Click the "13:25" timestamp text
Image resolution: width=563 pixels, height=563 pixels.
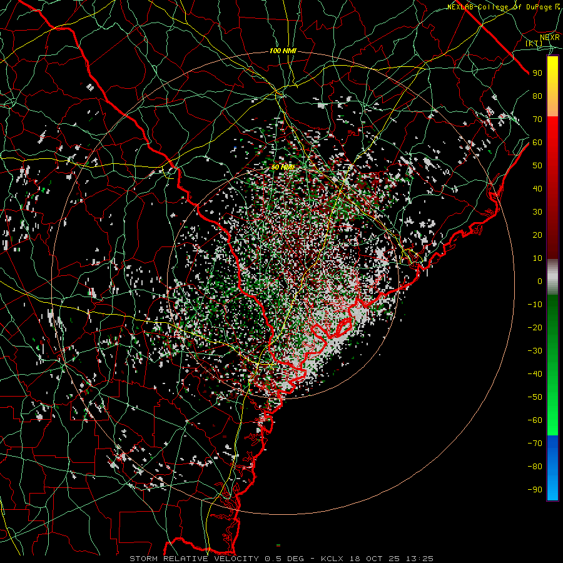[x=420, y=559]
